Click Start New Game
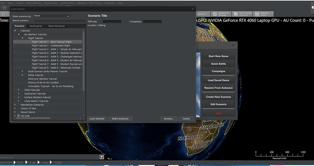This screenshot has height=166, width=314. pos(218,56)
